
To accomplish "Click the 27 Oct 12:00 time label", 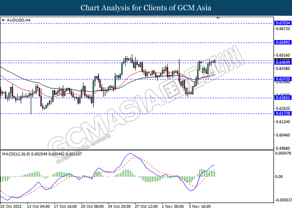I will pyautogui.click(x=146, y=206).
